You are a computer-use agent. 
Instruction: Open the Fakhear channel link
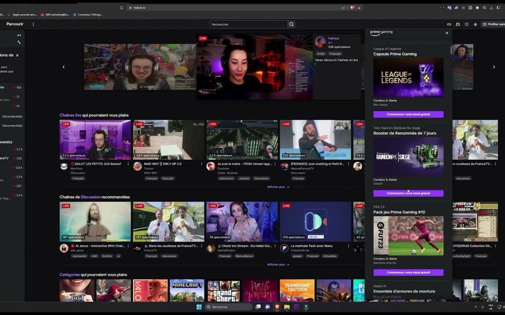pos(333,38)
